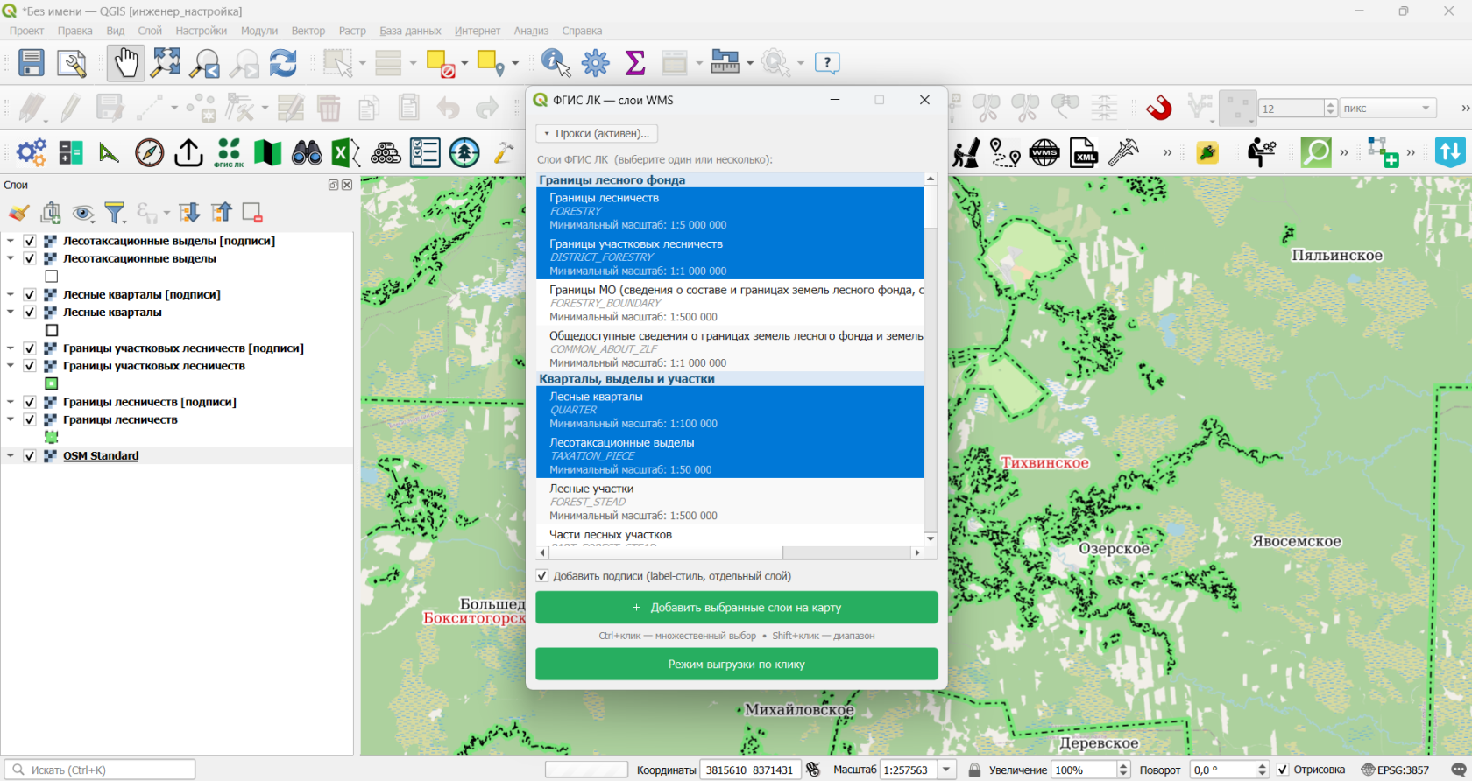Toggle Добавить подписи checkbox in dialog
The height and width of the screenshot is (781, 1472).
point(542,576)
